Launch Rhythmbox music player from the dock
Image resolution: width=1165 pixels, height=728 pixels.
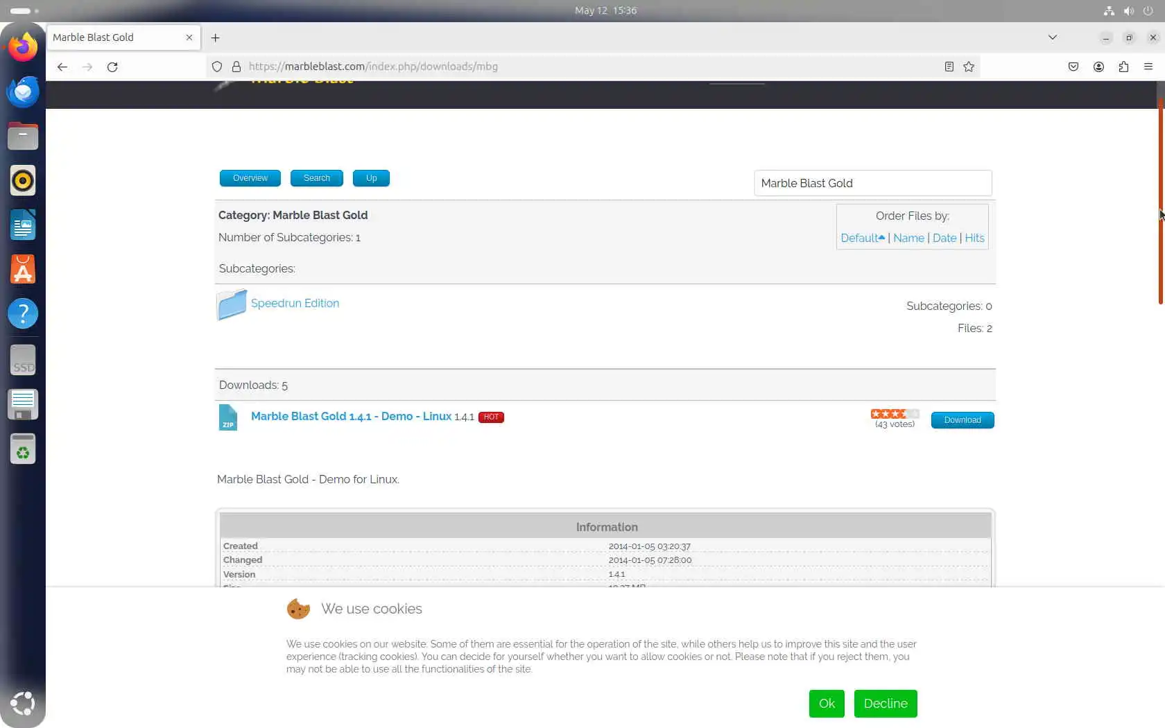tap(23, 180)
